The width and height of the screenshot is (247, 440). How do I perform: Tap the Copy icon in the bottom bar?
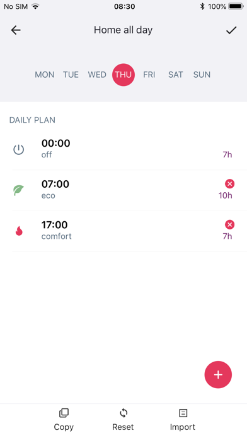pos(64,413)
